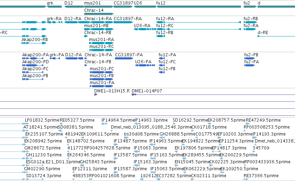Open transcript U26-RA
The width and height of the screenshot is (295, 181).
(142, 26)
